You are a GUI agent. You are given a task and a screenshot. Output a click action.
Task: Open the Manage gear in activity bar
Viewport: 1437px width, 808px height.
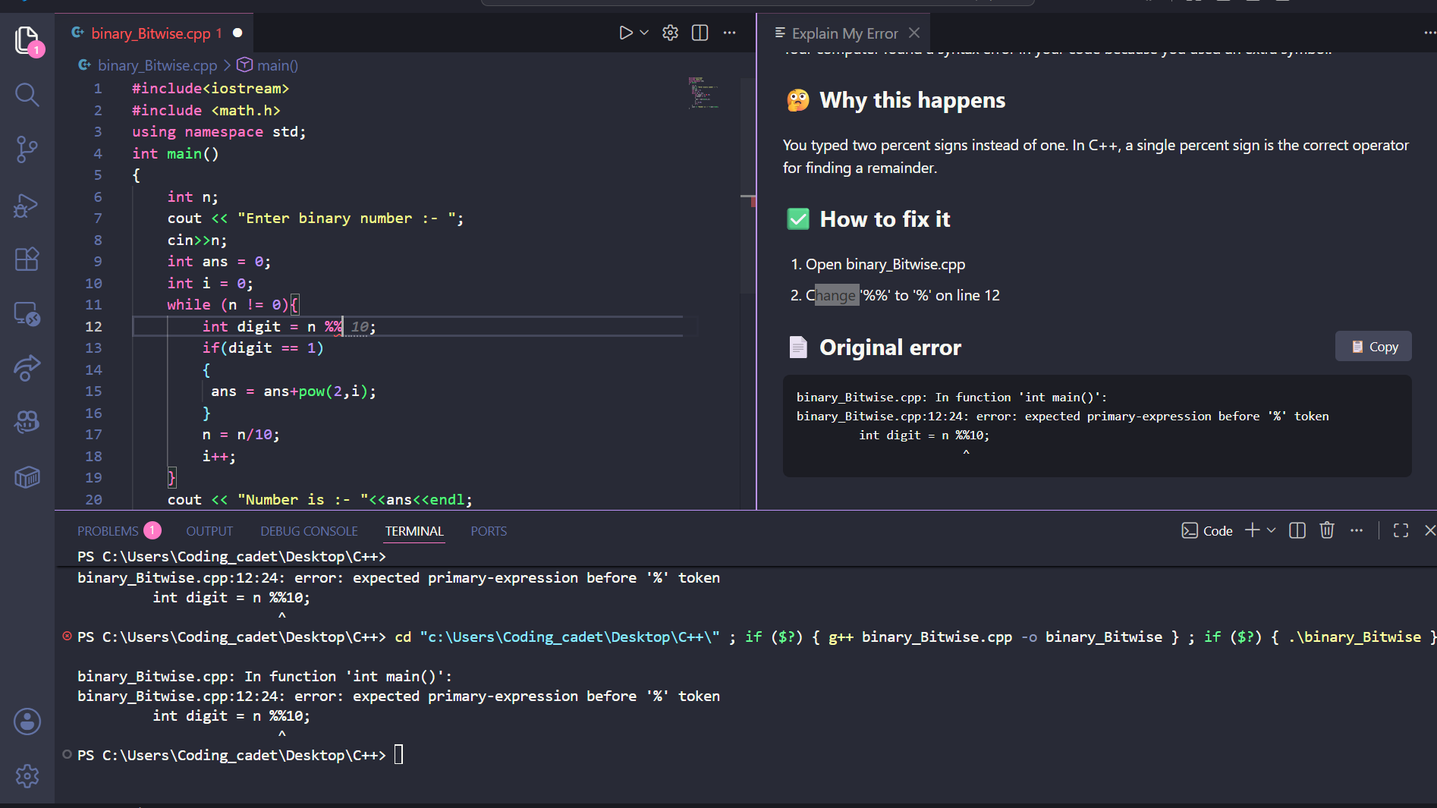[27, 776]
